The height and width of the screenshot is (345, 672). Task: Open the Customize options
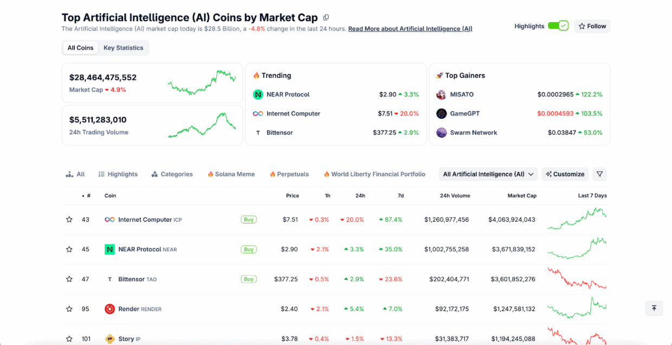point(565,174)
